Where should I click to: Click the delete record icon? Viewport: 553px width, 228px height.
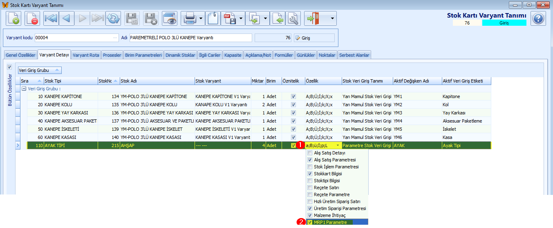[x=32, y=18]
